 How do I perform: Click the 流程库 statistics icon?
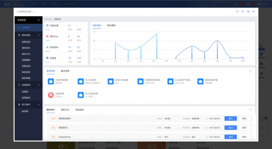pyautogui.click(x=47, y=58)
